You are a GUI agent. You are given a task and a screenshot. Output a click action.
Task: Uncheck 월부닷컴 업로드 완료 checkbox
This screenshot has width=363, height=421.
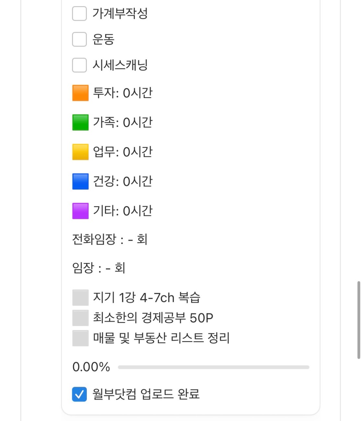(x=79, y=394)
